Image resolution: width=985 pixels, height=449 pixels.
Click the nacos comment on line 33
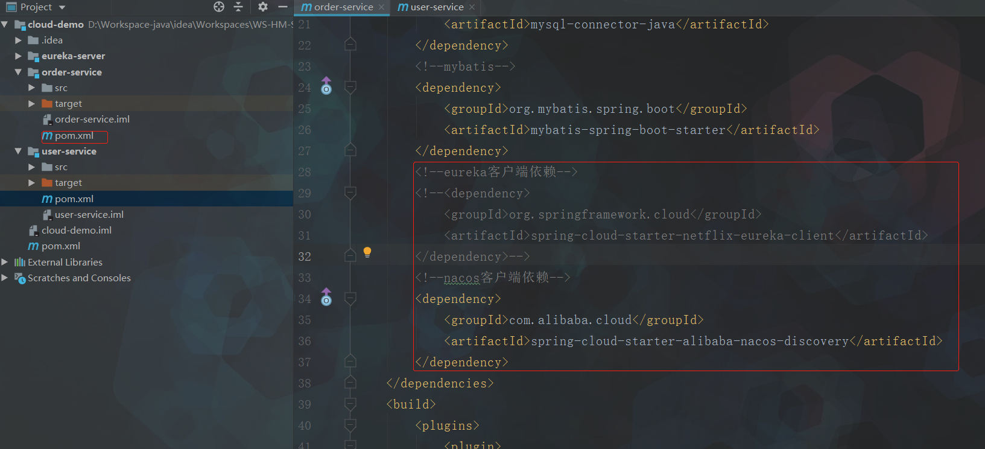[x=492, y=278]
